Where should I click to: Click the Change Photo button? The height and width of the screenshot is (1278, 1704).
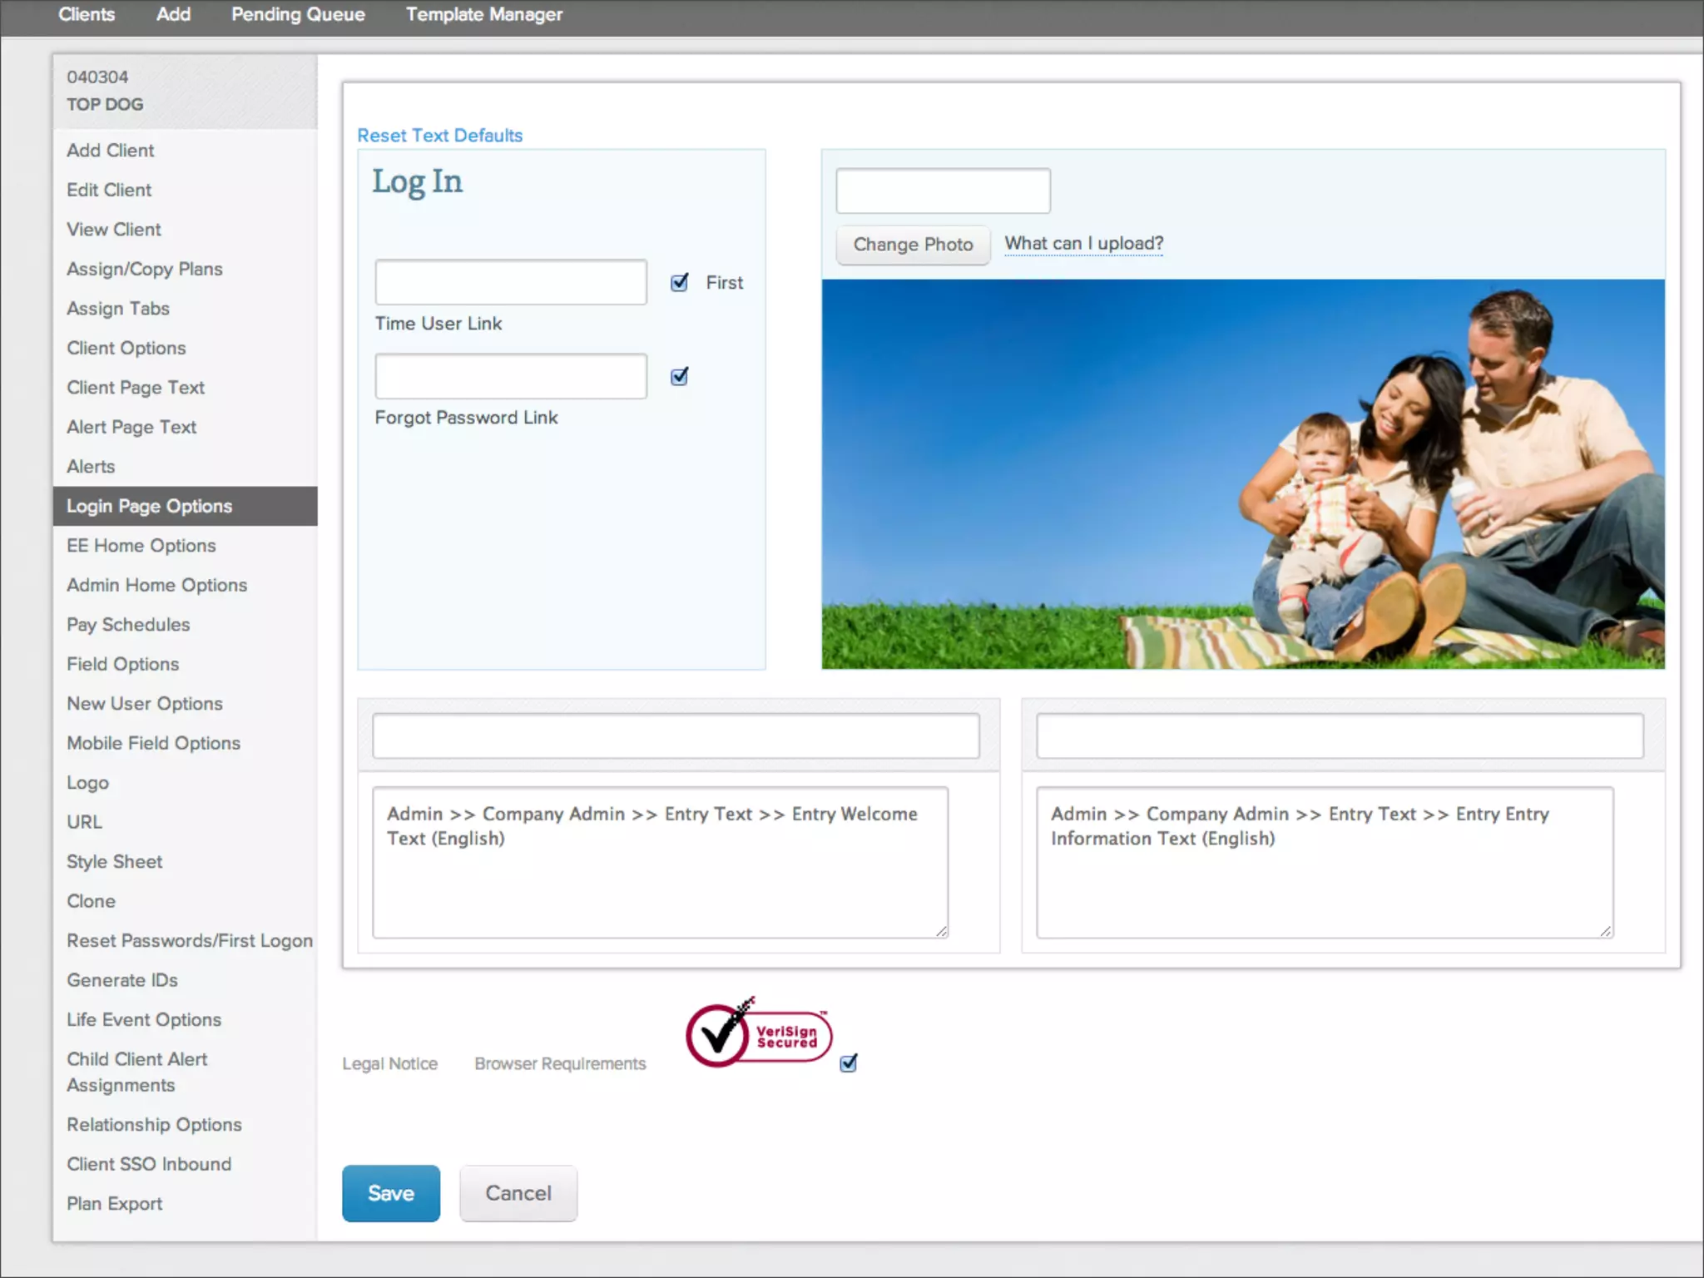point(913,245)
